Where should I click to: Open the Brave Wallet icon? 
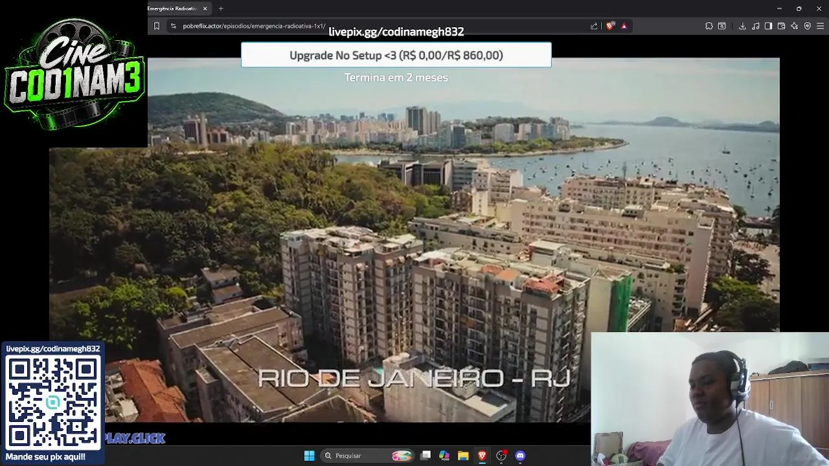click(781, 26)
